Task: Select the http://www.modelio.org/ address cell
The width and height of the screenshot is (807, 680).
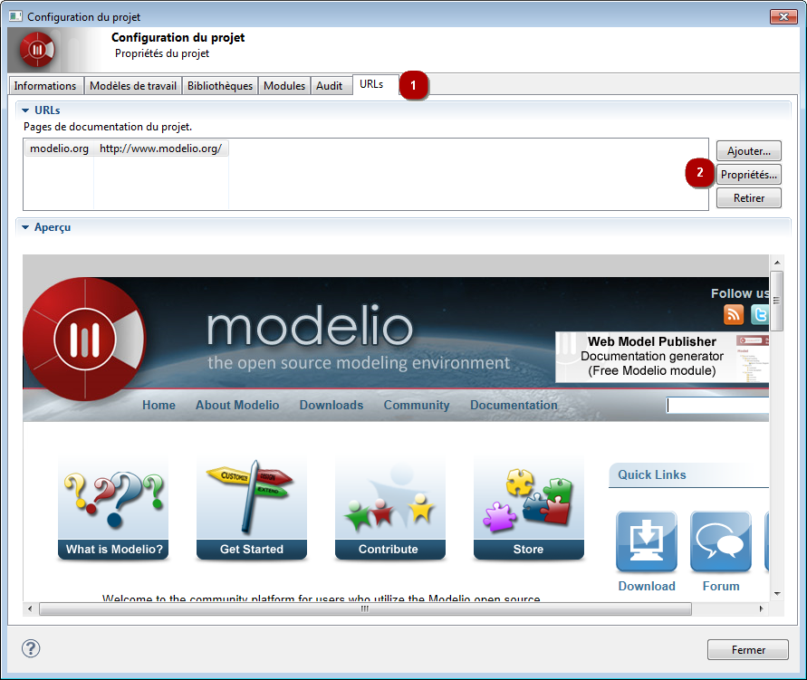Action: click(160, 148)
